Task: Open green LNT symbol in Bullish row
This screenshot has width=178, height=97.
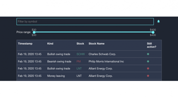Action: [79, 69]
